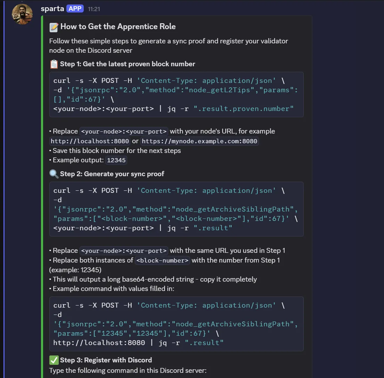Click the green checkmark emoji at Step 3
The width and height of the screenshot is (384, 378).
coord(54,360)
